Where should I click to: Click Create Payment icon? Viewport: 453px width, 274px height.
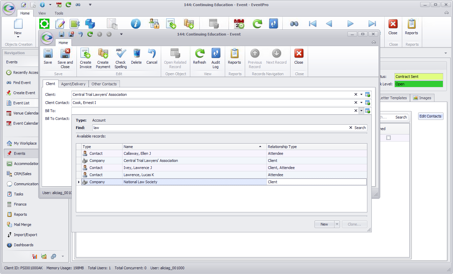(103, 54)
